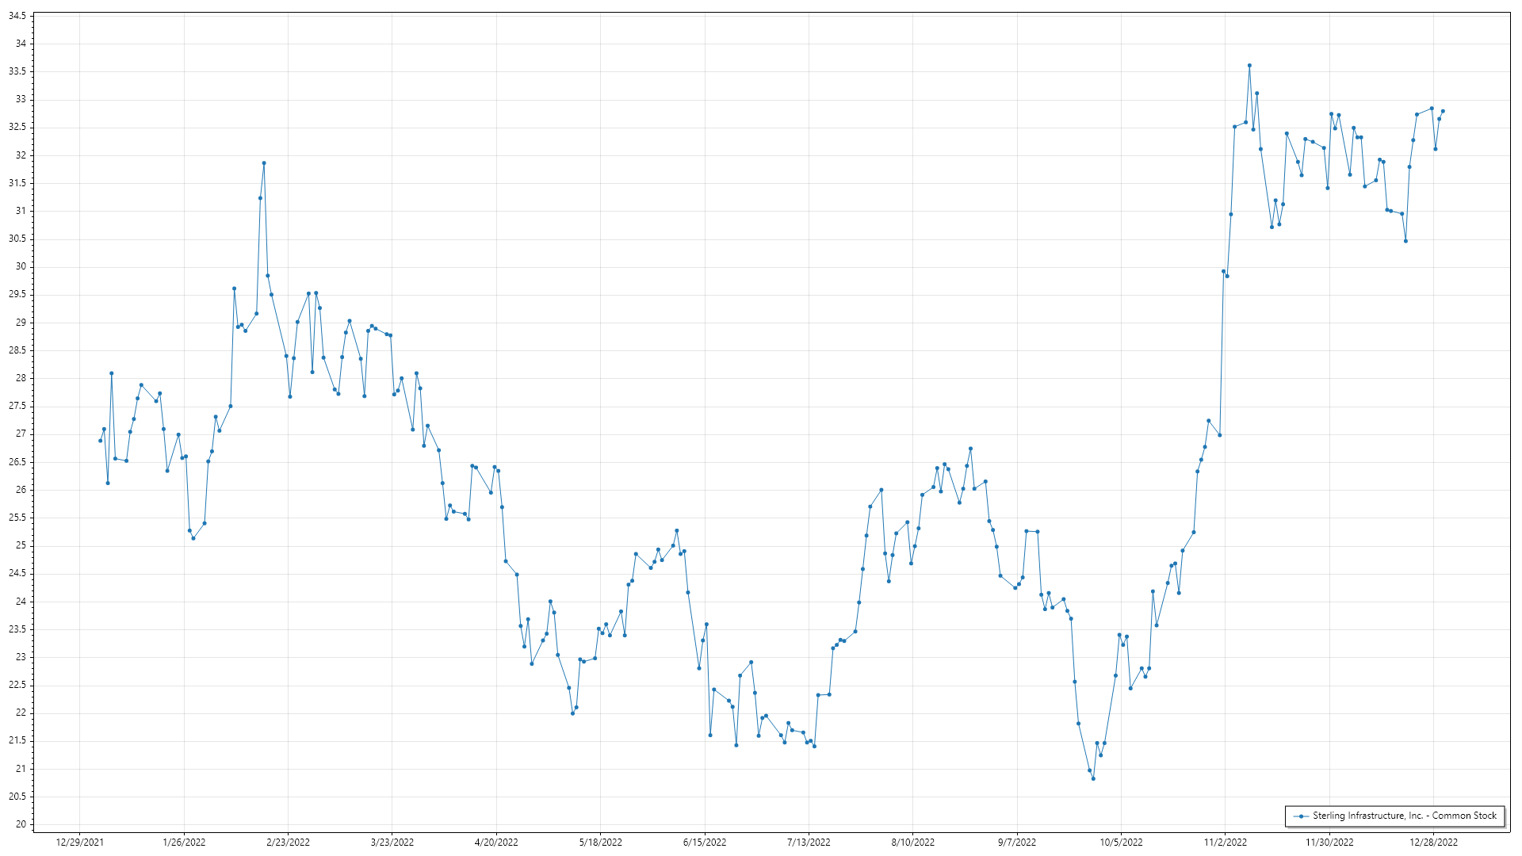
Task: Click the 10/5/2022 date axis label
Action: [1121, 842]
